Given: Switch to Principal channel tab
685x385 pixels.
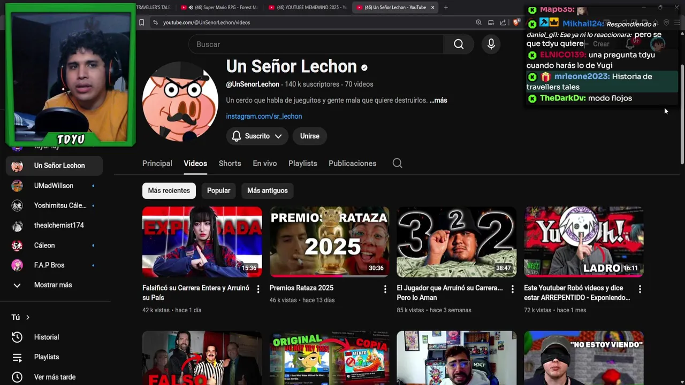Looking at the screenshot, I should [157, 164].
